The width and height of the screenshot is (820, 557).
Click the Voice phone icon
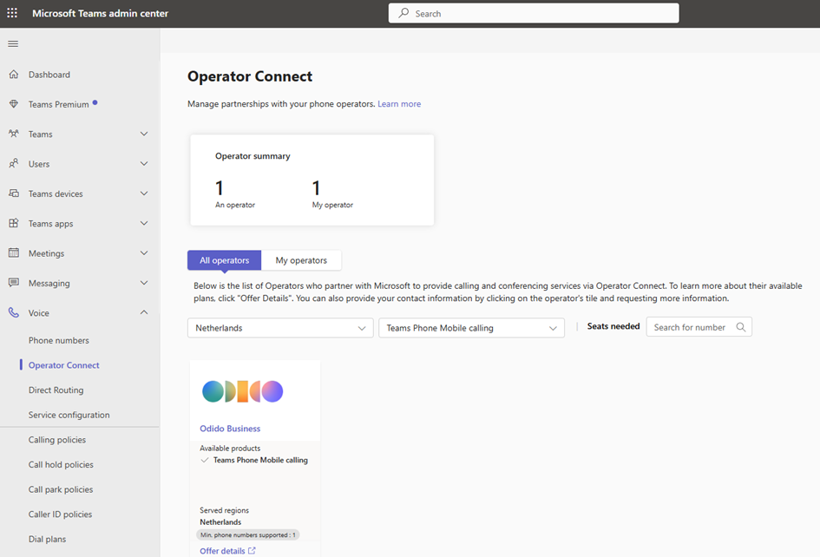[13, 313]
